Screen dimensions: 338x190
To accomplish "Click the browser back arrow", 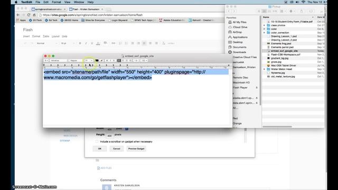I will [x=18, y=15].
